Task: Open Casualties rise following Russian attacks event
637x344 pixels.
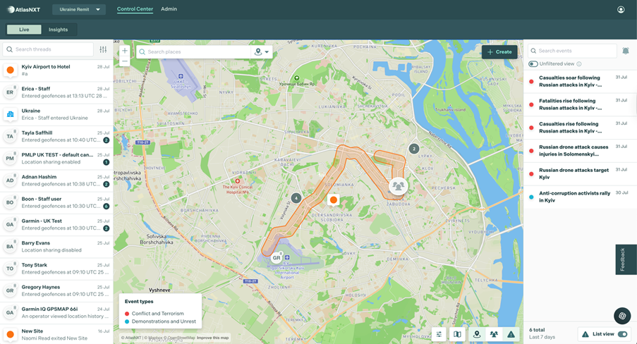Action: (580, 128)
